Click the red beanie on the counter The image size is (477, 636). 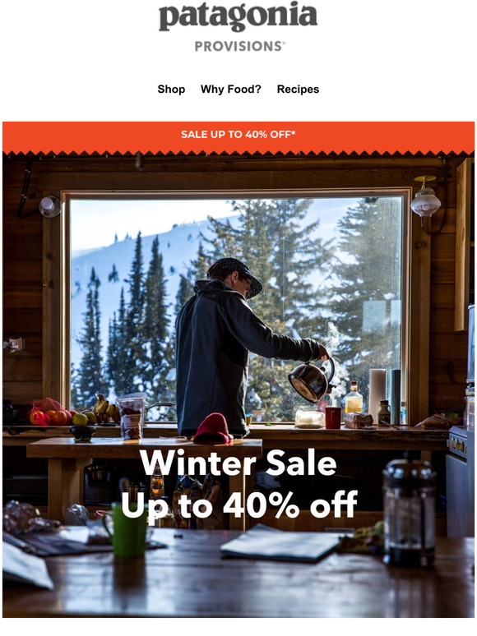coord(212,429)
